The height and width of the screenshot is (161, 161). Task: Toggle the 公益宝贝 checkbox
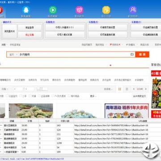pyautogui.click(x=7, y=96)
